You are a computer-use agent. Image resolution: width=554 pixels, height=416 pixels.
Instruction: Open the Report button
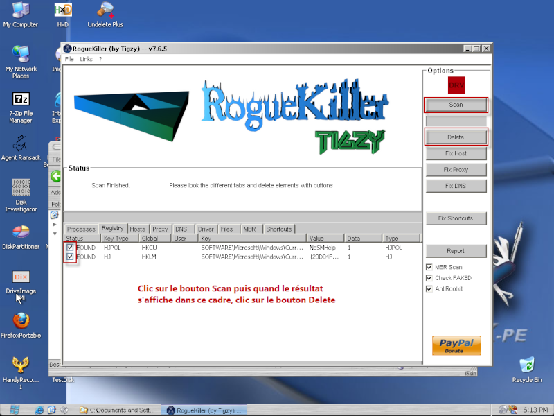[x=456, y=251]
